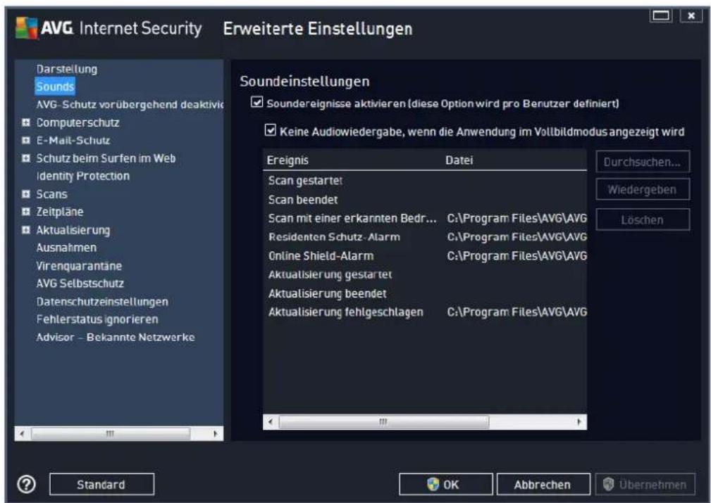Screen dimensions: 711x503
Task: Confirm with the OK button
Action: click(446, 485)
